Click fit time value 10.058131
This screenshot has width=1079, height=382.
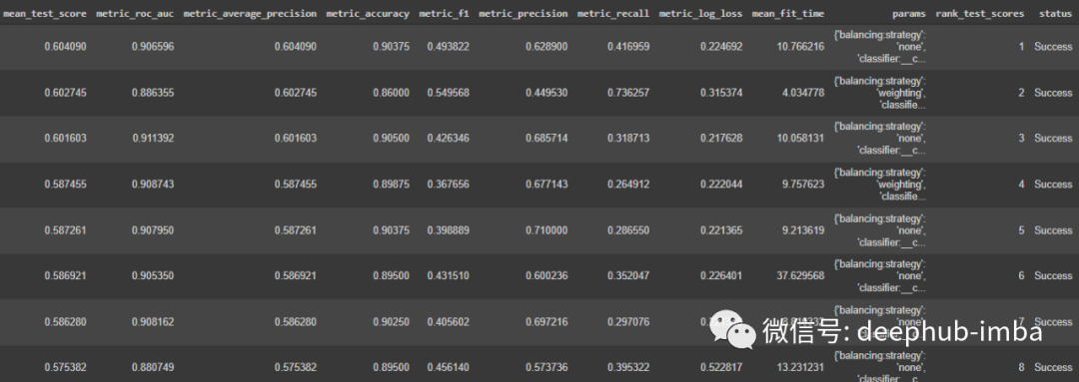[x=801, y=138]
